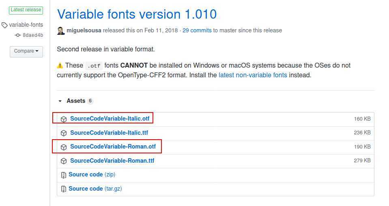Click the Assets count badge '6'

[90, 101]
